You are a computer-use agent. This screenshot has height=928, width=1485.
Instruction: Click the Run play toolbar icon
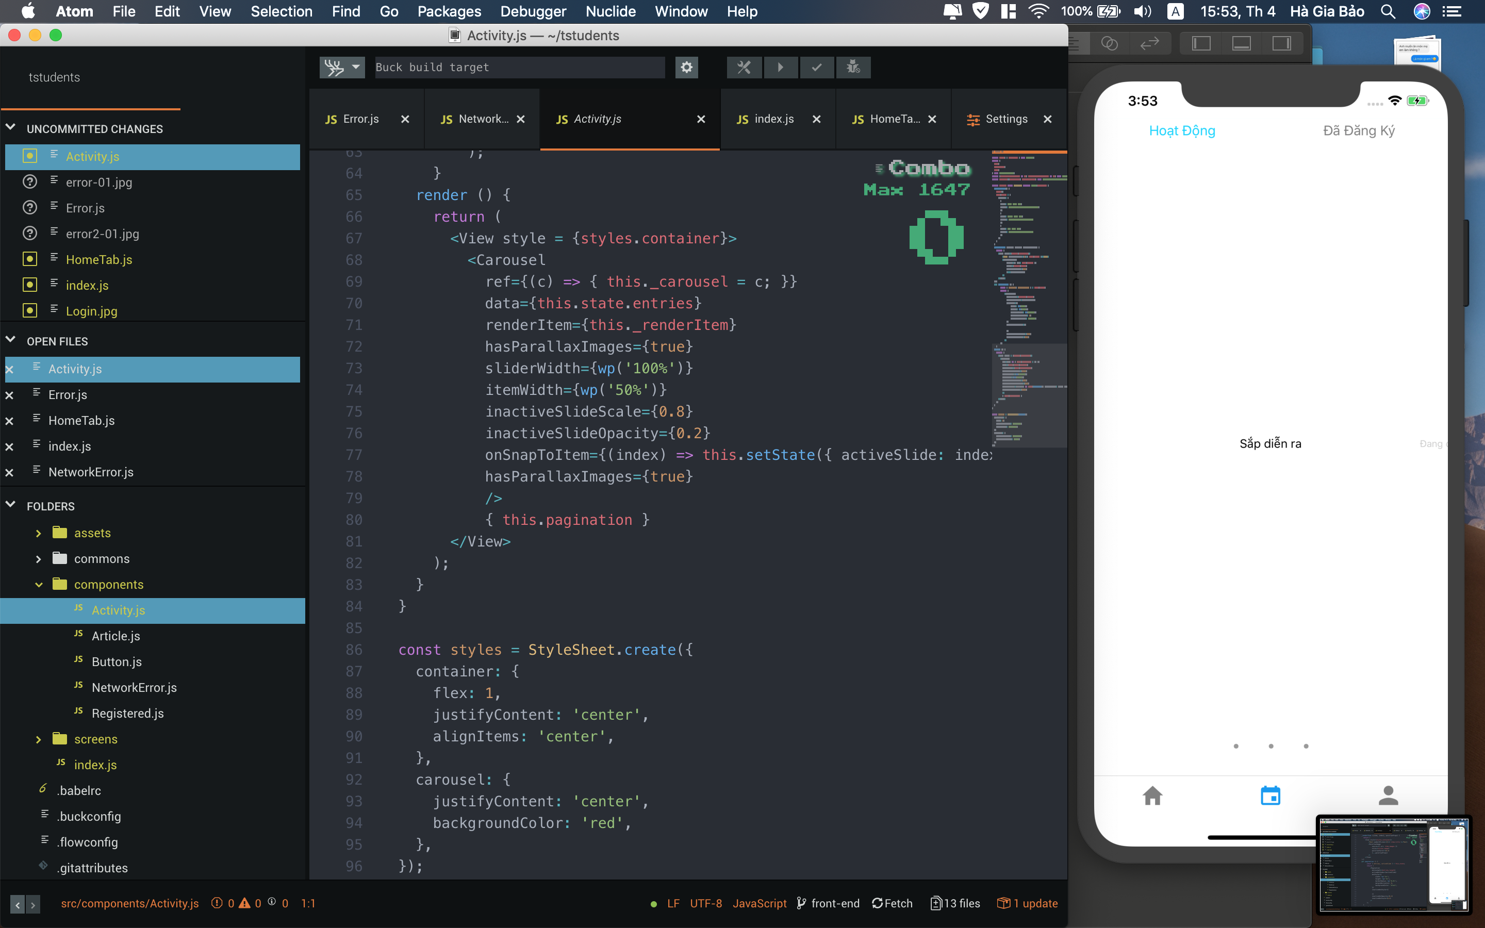coord(780,67)
